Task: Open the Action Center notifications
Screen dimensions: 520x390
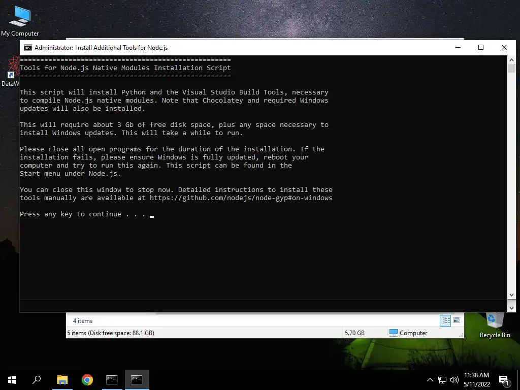Action: click(504, 380)
